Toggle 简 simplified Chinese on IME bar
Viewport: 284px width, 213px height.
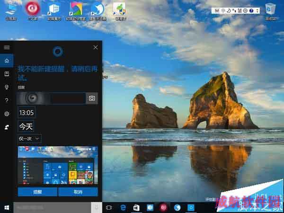[240, 11]
